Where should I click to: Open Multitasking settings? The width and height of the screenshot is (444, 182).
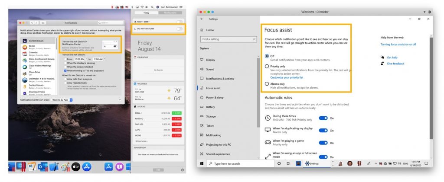pyautogui.click(x=213, y=135)
